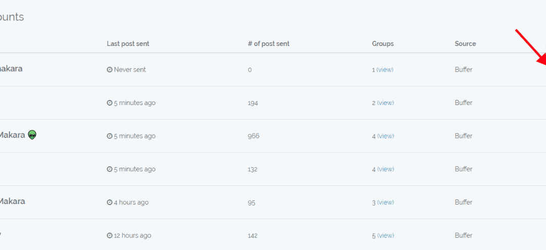Viewport: 546px width, 250px height.
Task: Click the clock icon in the 132 posts row
Action: pyautogui.click(x=109, y=170)
